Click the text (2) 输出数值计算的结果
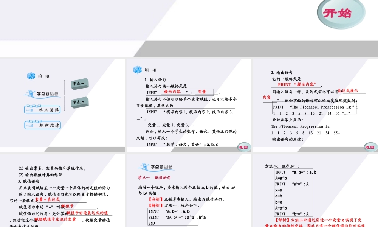378x227 pixels. click(x=42, y=175)
